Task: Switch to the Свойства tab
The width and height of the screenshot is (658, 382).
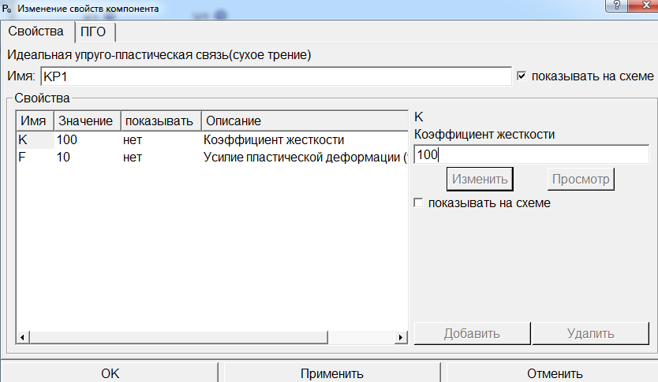Action: (x=36, y=32)
